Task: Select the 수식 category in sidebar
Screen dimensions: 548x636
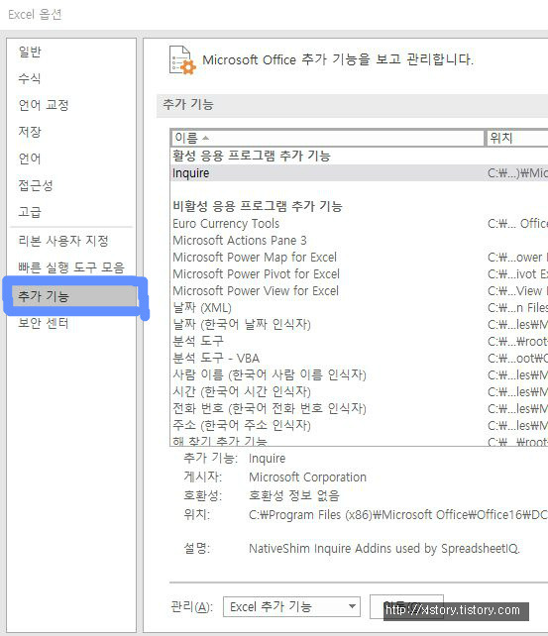Action: point(30,78)
